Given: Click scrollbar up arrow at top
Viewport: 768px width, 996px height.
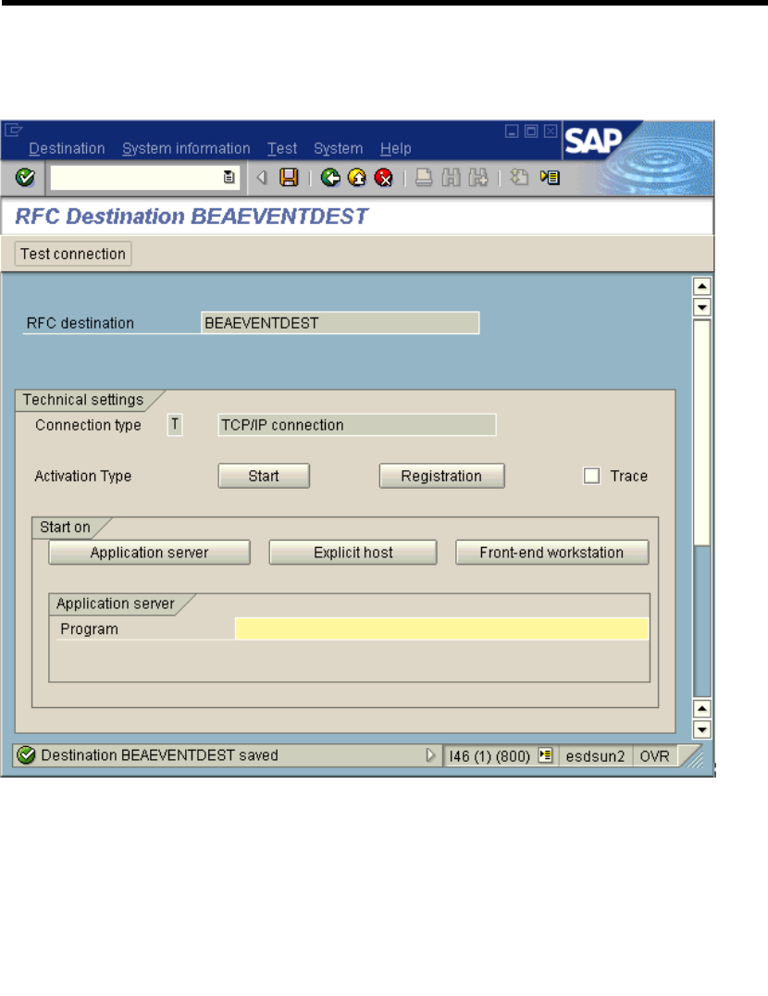Looking at the screenshot, I should tap(702, 286).
